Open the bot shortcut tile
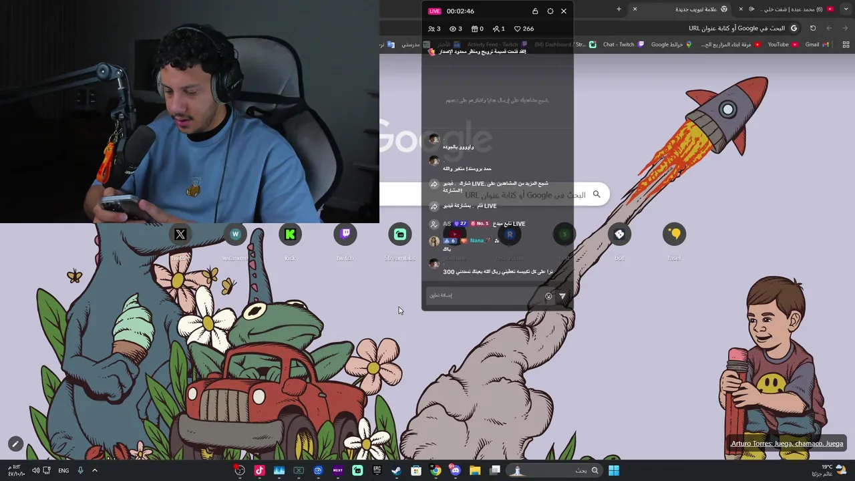The width and height of the screenshot is (855, 481). 619,240
